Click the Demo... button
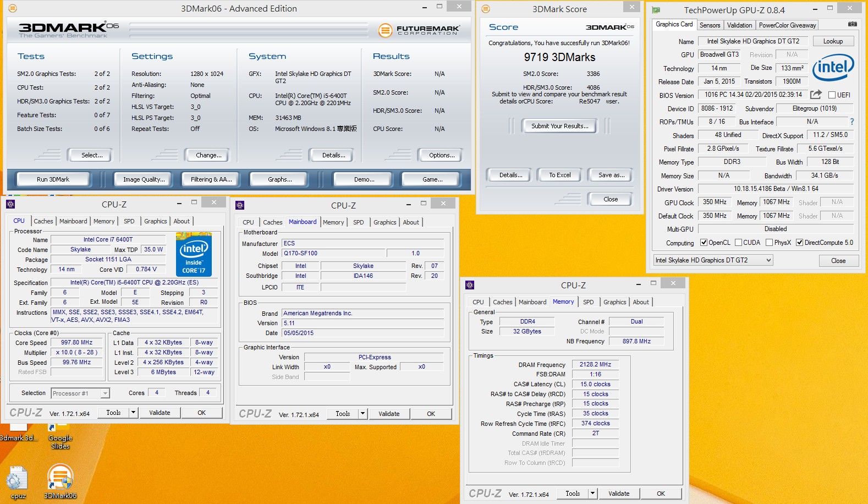868x504 pixels. coord(364,179)
